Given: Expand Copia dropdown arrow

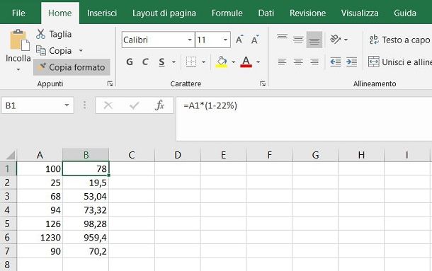Looking at the screenshot, I should pos(81,51).
